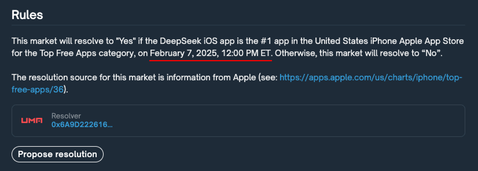Click the underlined February 7, 2025 date
This screenshot has width=478, height=171.
[x=184, y=53]
